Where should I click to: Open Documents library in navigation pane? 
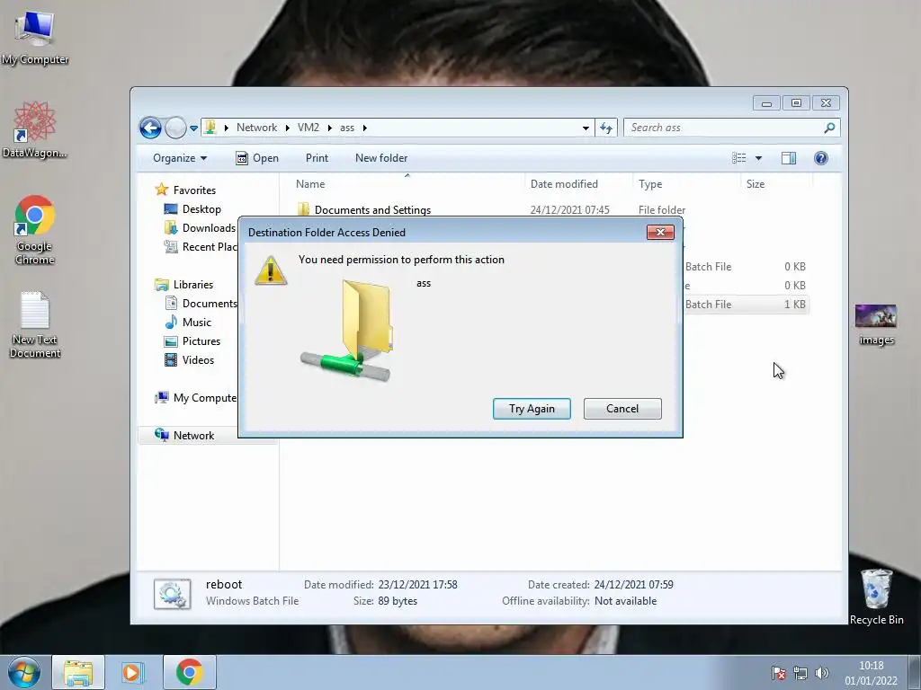click(x=201, y=304)
